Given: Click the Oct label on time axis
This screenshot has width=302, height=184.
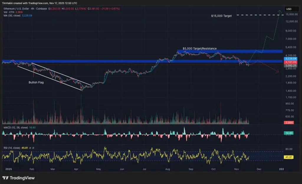Looking at the screenshot, I should point(214,169).
